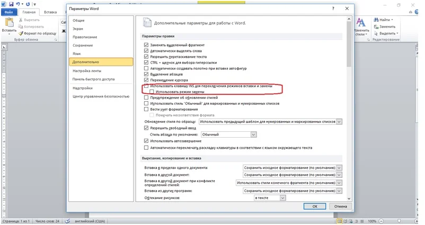Switch to the 'Правописание' options category
Image resolution: width=425 pixels, height=225 pixels.
(x=85, y=37)
